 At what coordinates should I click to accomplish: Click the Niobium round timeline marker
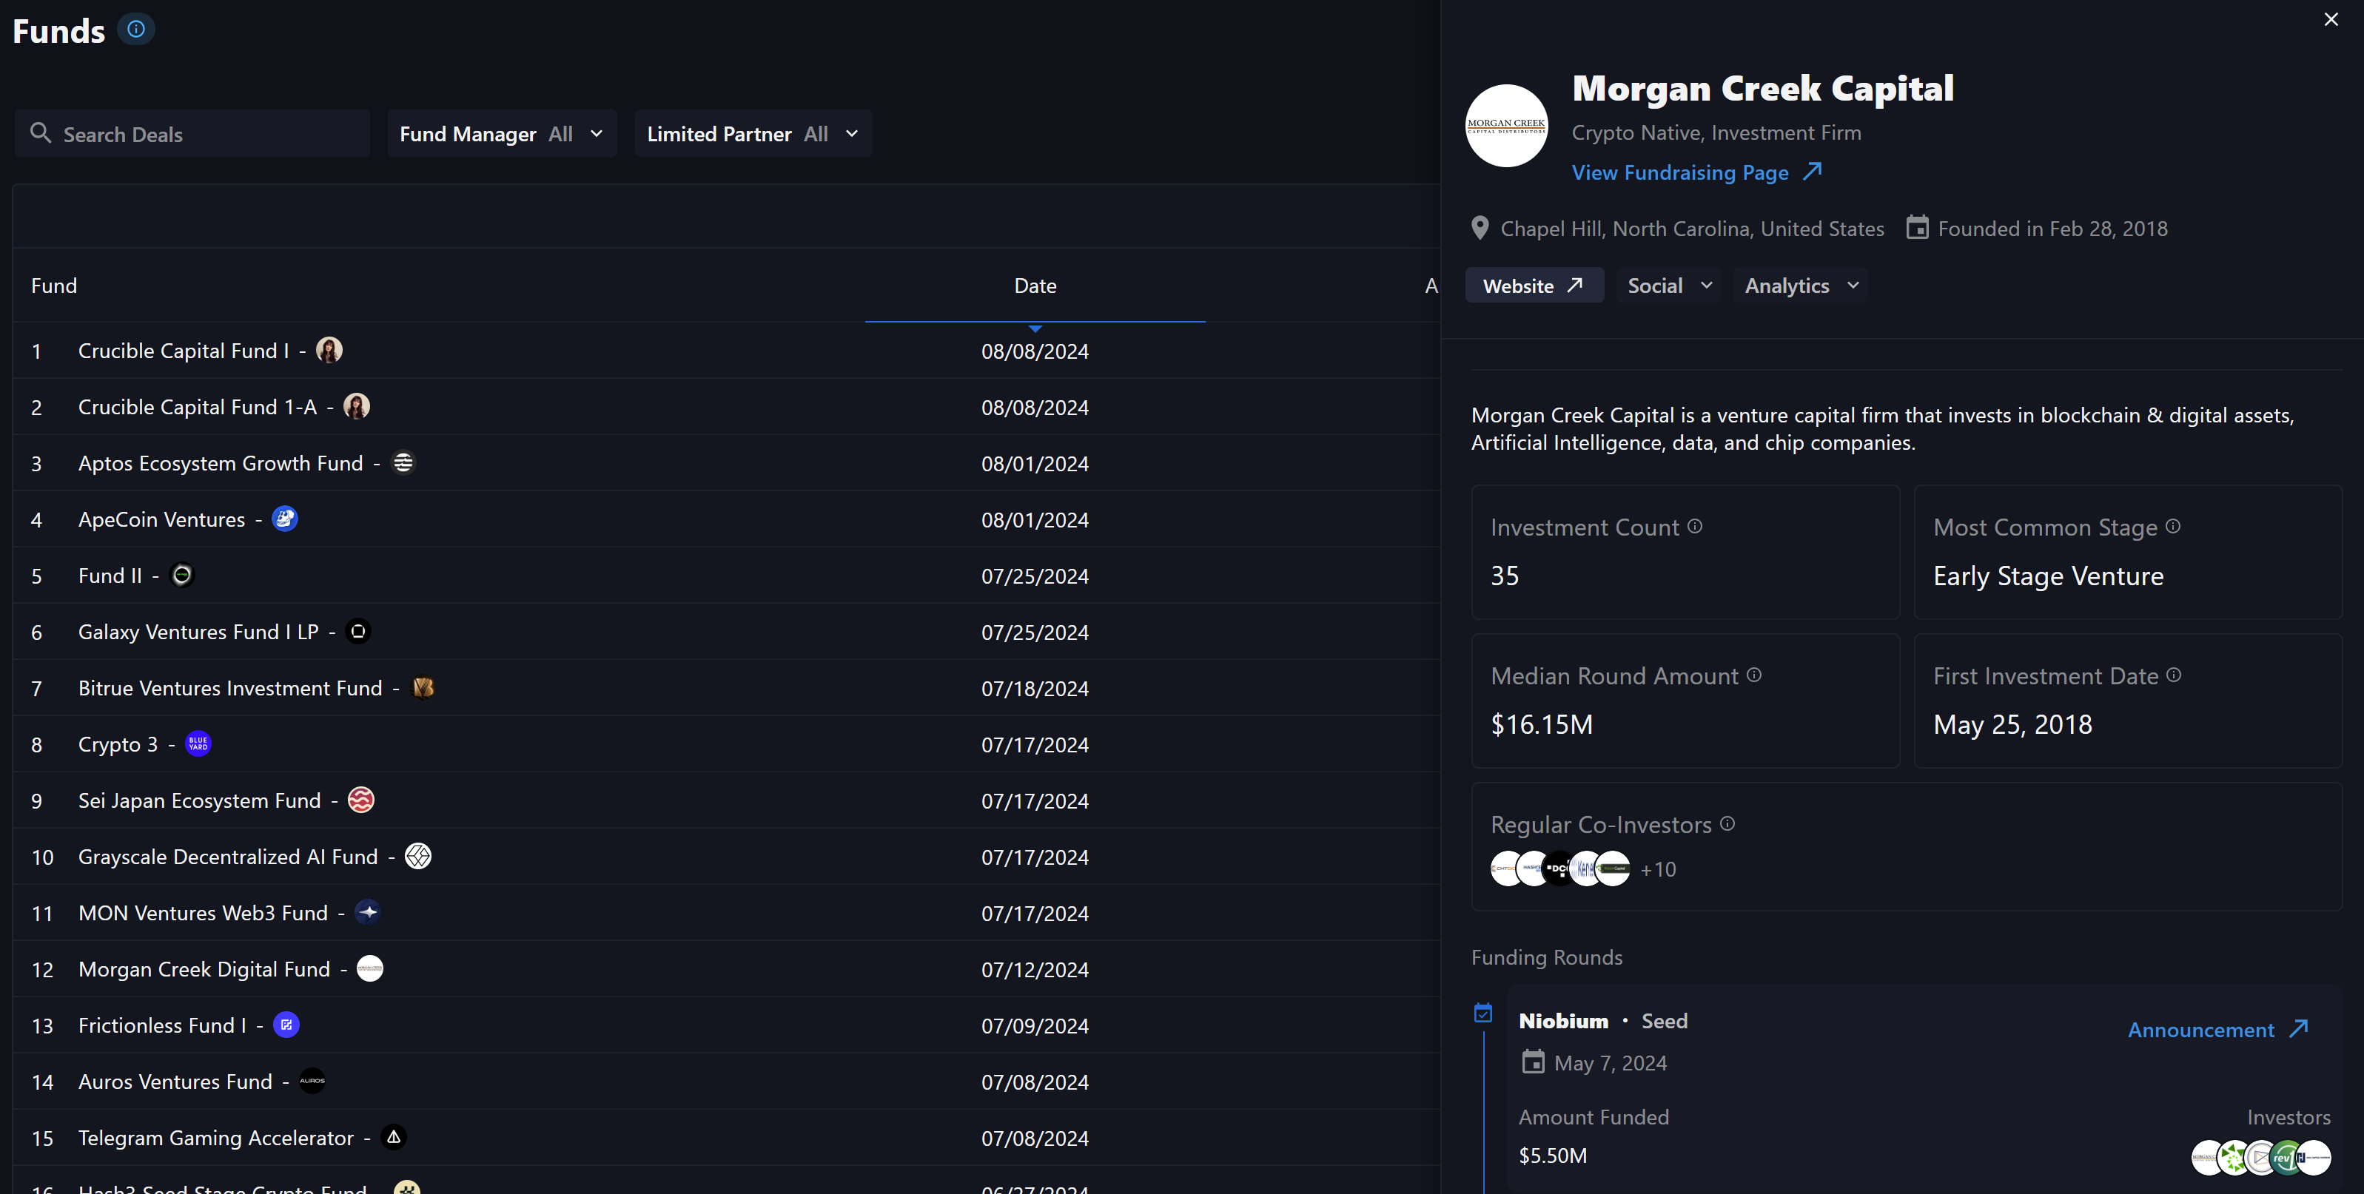(1483, 1013)
